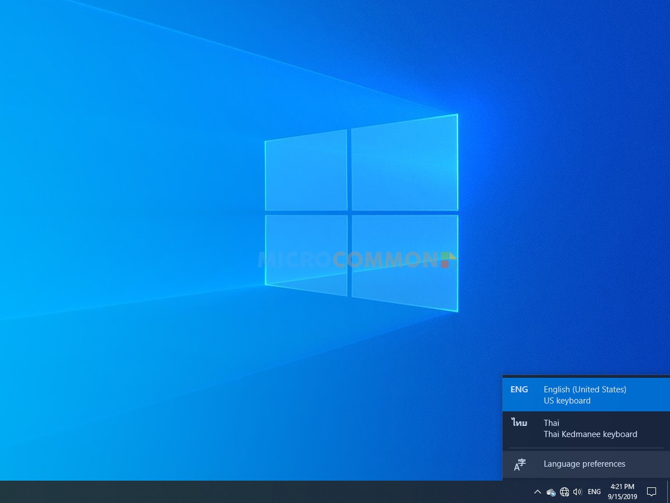This screenshot has height=503, width=670.
Task: Open OneDrive sync icon in tray
Action: (x=551, y=492)
